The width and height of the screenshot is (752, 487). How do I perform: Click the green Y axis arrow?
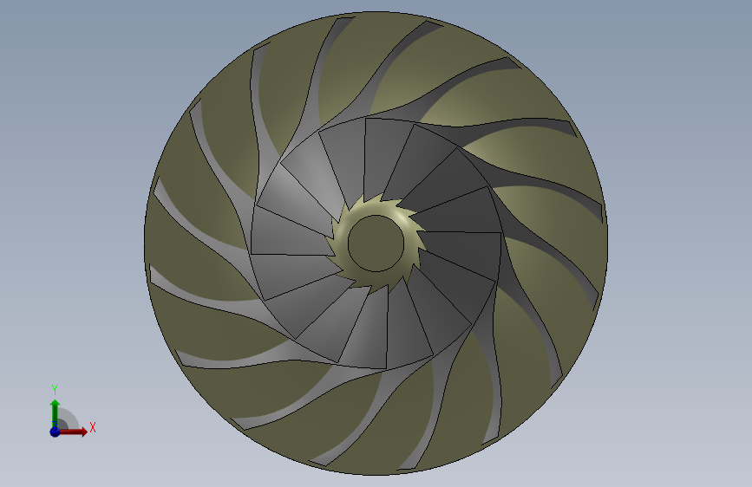(x=56, y=413)
